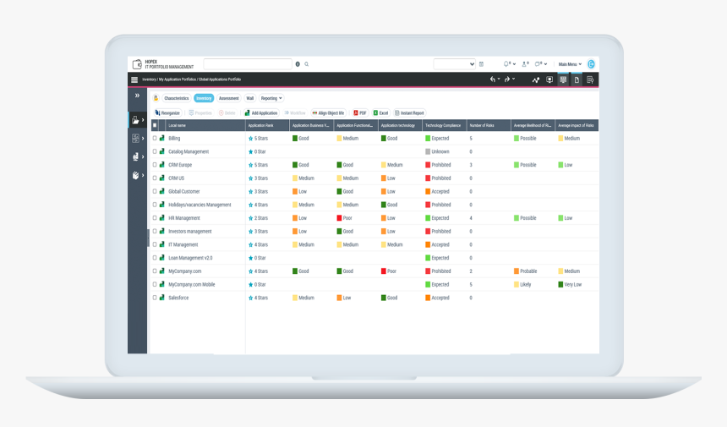Click the star icon in Billing row
The height and width of the screenshot is (427, 727).
(251, 139)
